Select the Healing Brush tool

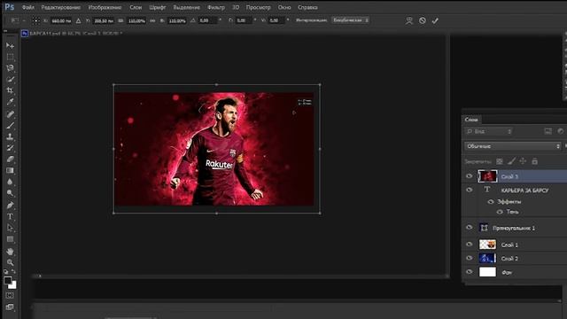pos(10,114)
